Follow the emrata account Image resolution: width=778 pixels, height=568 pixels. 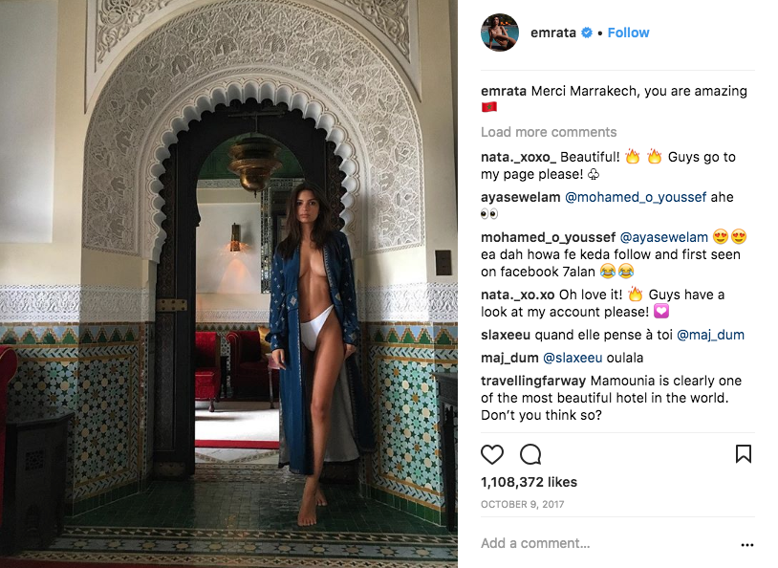[628, 33]
